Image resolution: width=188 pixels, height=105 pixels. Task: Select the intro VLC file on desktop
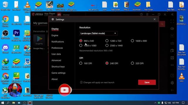coord(182,77)
